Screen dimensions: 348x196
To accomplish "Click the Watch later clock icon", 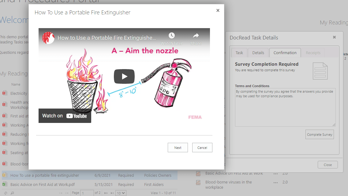I will pos(171,36).
